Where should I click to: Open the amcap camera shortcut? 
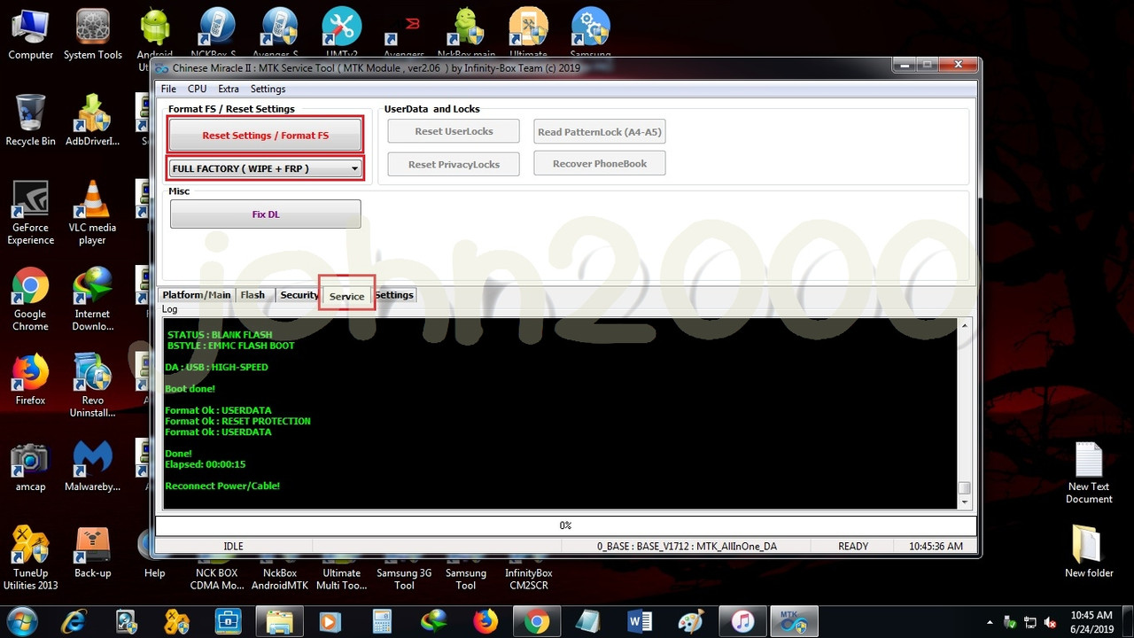(x=30, y=467)
